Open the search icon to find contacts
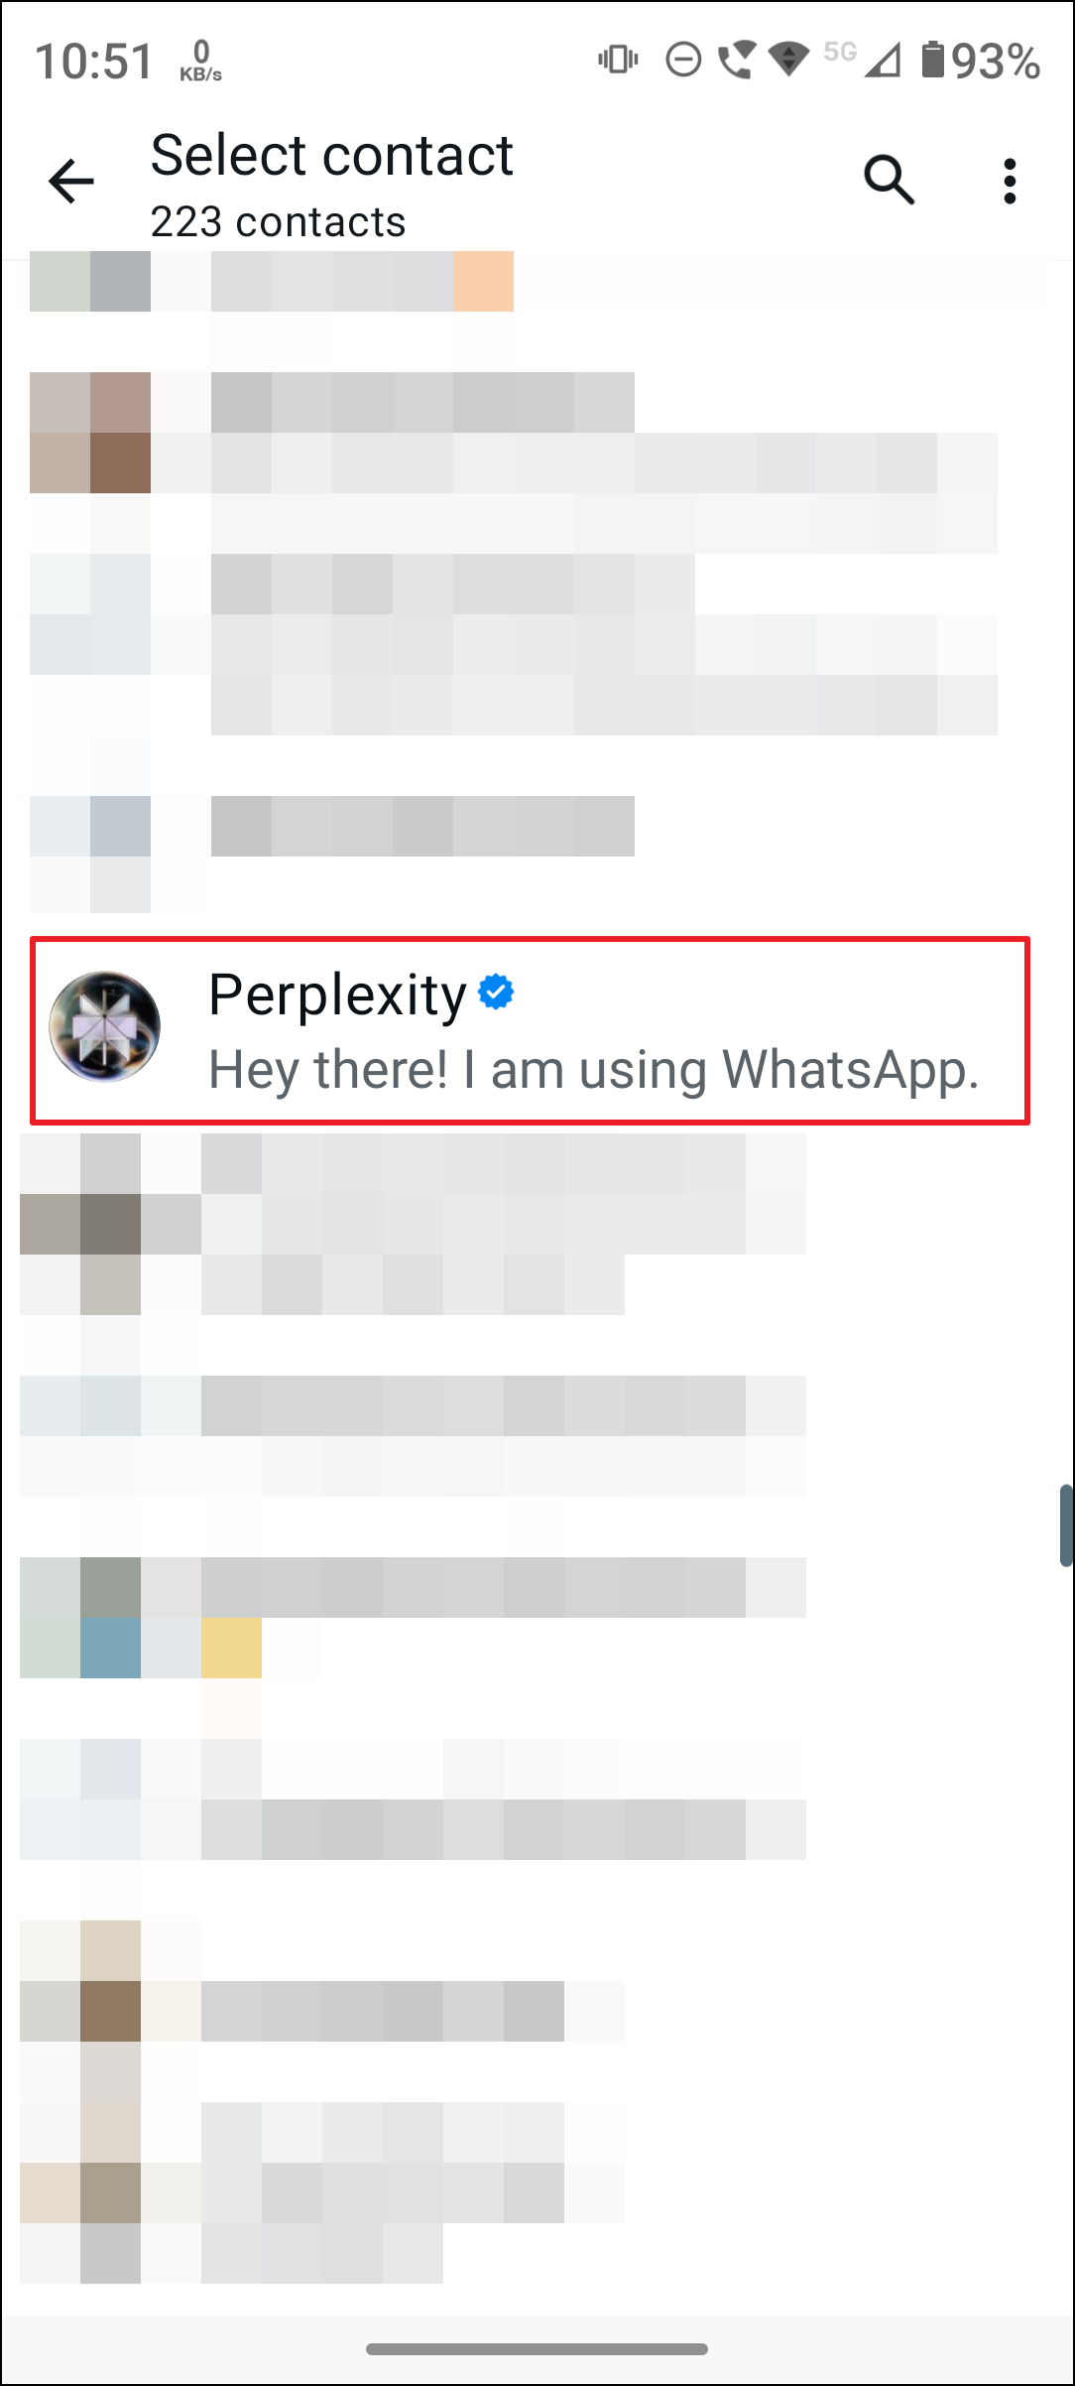Image resolution: width=1075 pixels, height=2386 pixels. point(888,181)
